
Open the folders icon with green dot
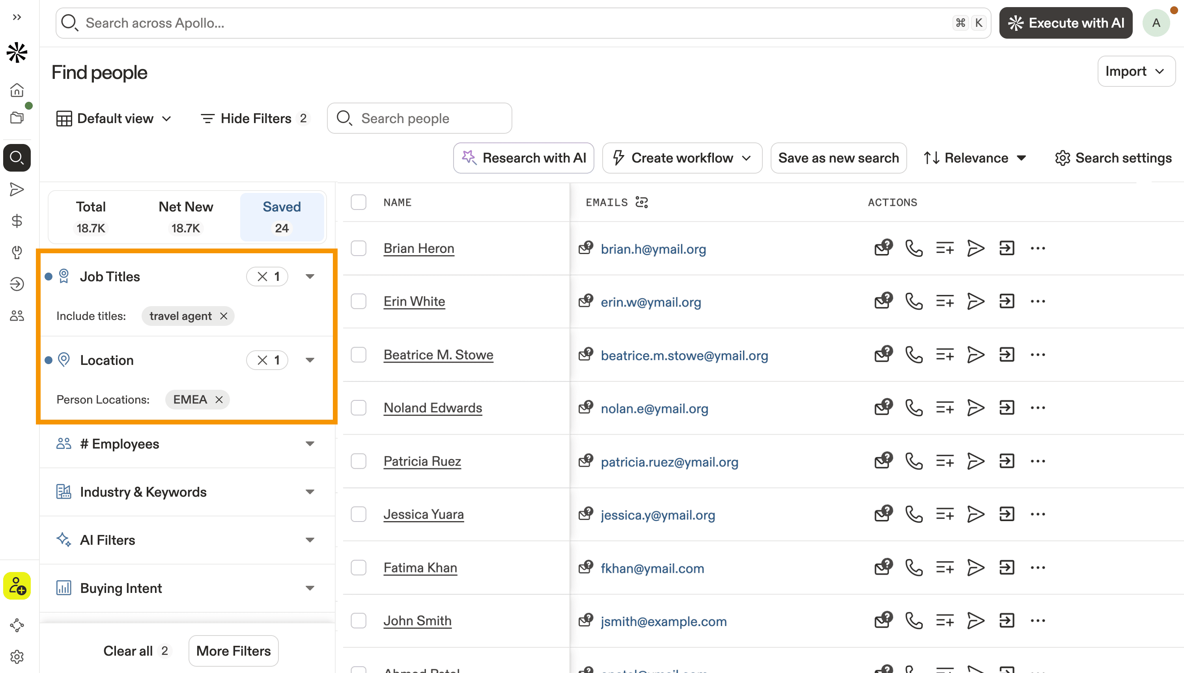click(17, 118)
